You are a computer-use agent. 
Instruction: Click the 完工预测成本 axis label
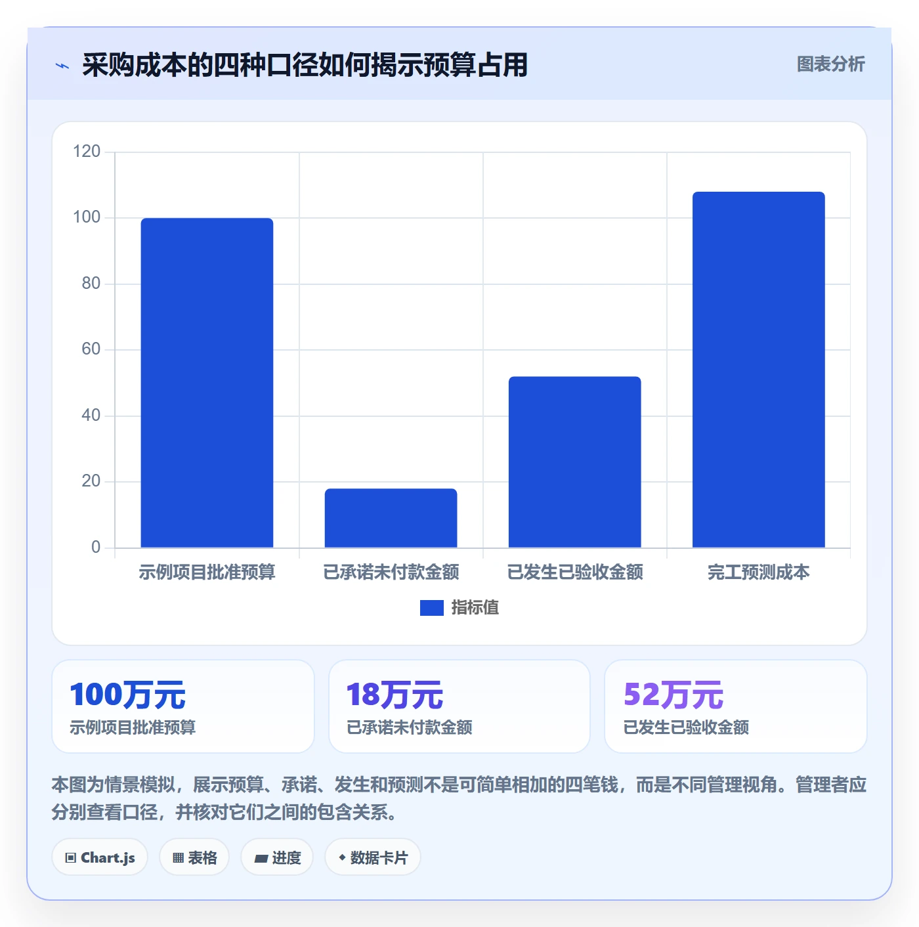coord(758,572)
